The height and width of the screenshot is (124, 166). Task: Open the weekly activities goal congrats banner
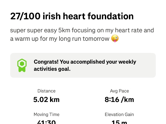(83, 65)
